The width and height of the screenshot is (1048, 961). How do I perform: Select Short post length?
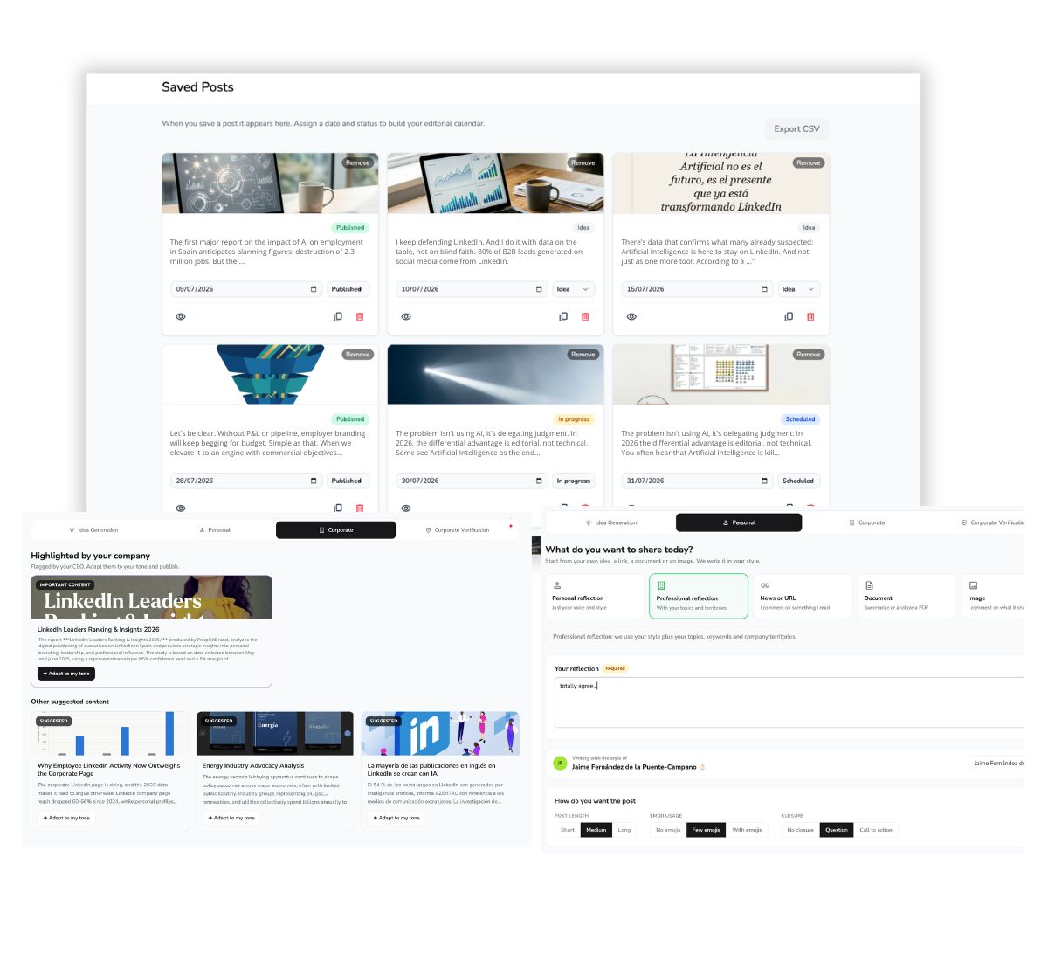568,830
